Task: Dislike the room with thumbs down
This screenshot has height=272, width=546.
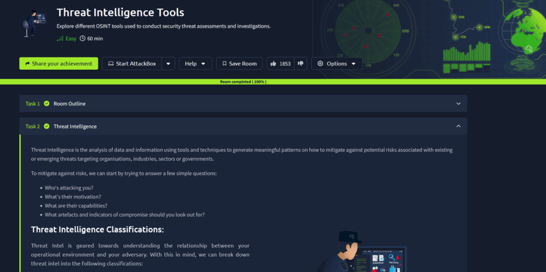Action: [301, 64]
